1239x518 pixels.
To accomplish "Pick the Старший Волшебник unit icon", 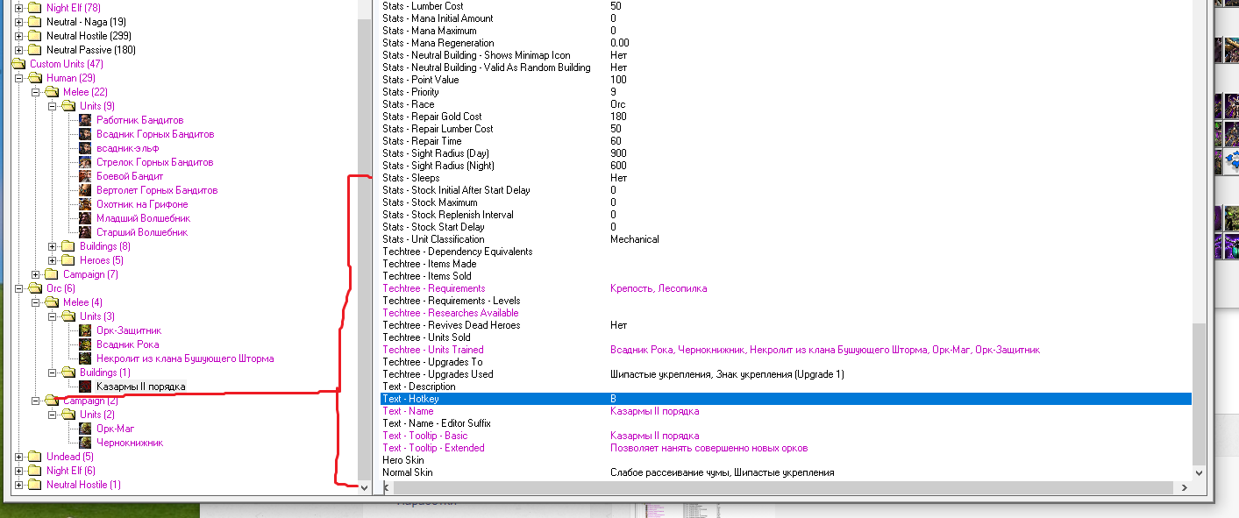I will coord(85,232).
